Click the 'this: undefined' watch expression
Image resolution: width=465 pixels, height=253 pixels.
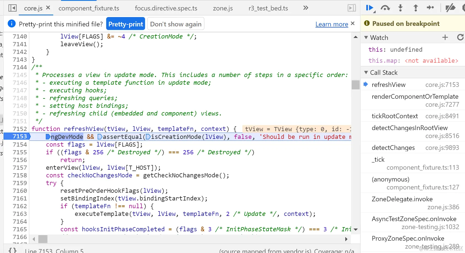395,50
